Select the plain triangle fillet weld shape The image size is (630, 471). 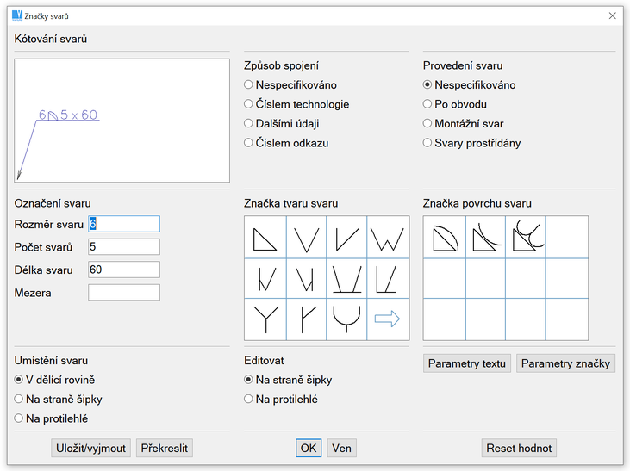[265, 237]
